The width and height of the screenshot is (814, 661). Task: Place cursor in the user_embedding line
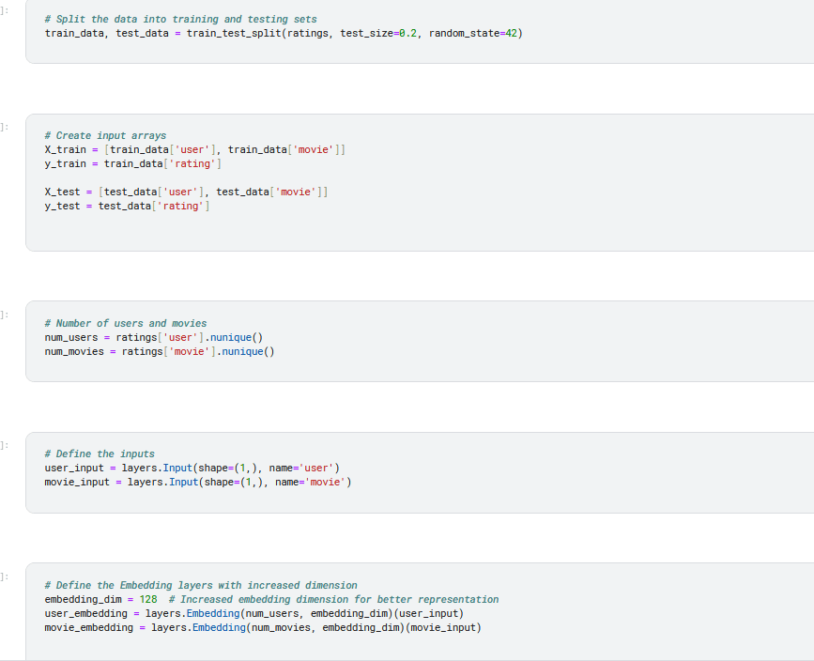pos(253,613)
